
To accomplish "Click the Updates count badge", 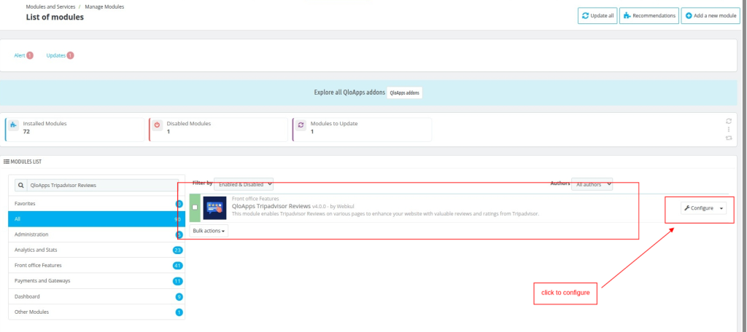I will [71, 55].
